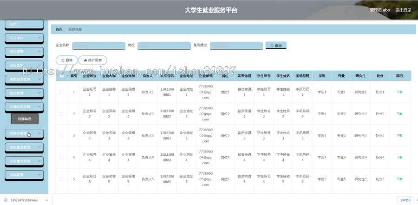Click the 大学生就业服务平台 title

211,10
